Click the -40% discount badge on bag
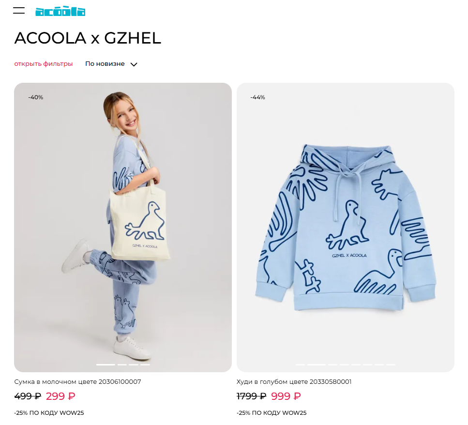This screenshot has width=468, height=425. coord(35,97)
